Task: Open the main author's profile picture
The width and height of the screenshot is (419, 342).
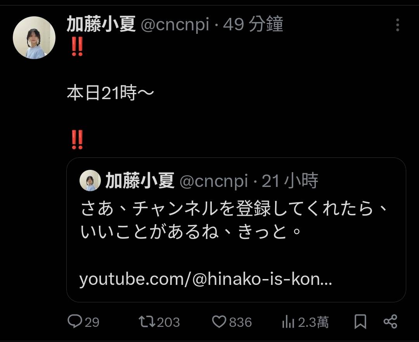Action: pyautogui.click(x=34, y=38)
